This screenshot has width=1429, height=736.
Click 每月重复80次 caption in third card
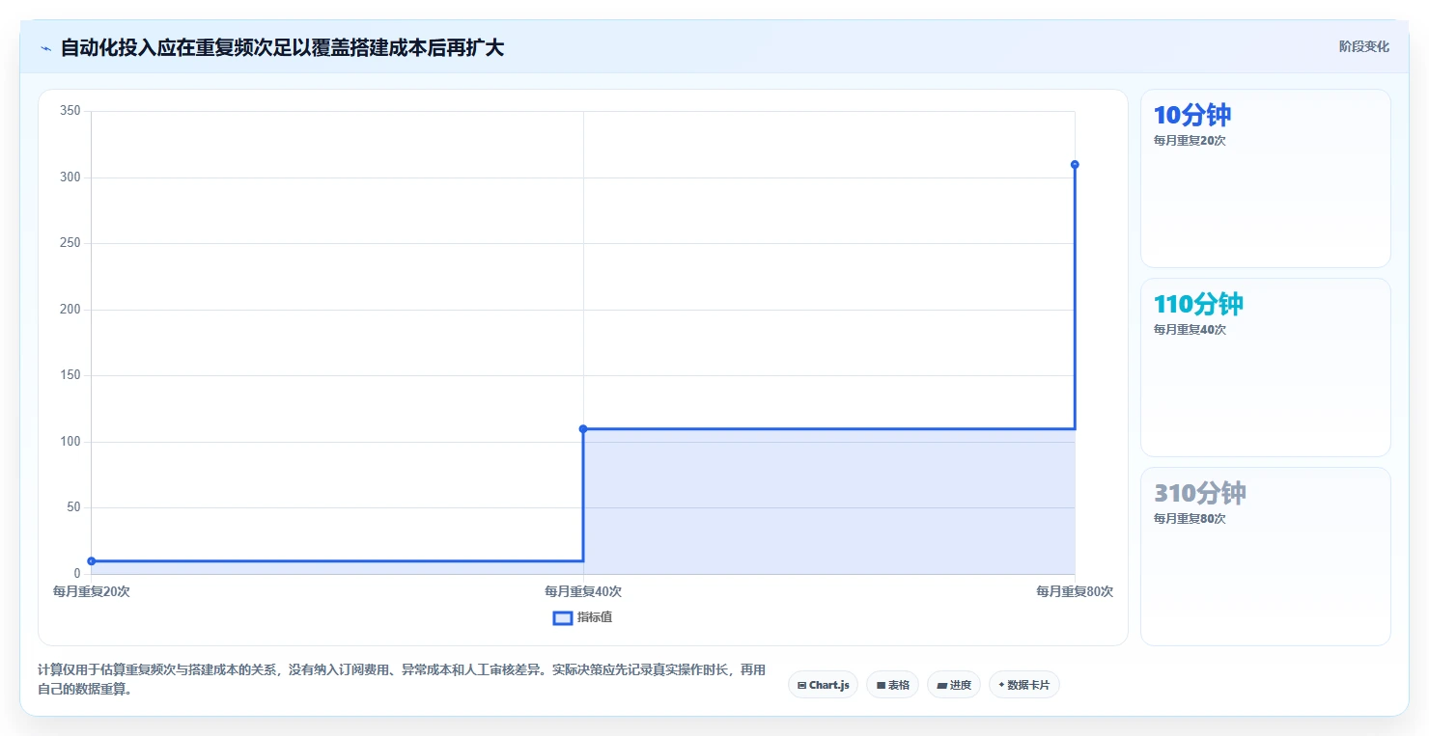coord(1190,519)
